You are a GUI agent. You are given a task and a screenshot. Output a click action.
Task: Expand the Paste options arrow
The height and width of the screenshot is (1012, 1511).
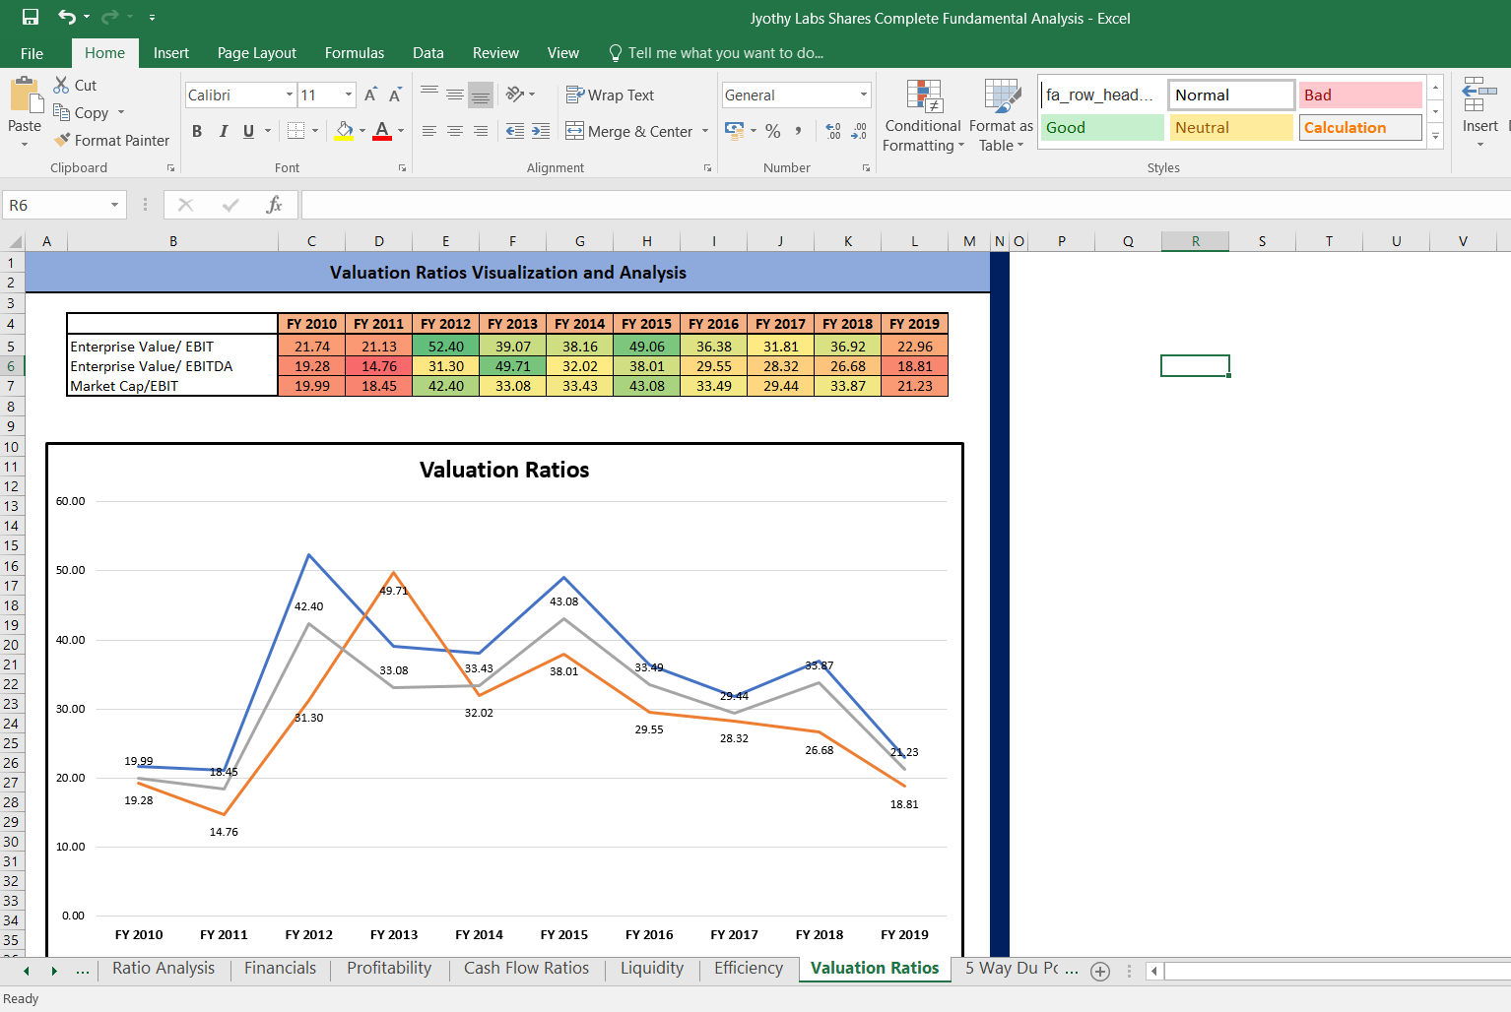click(x=25, y=145)
